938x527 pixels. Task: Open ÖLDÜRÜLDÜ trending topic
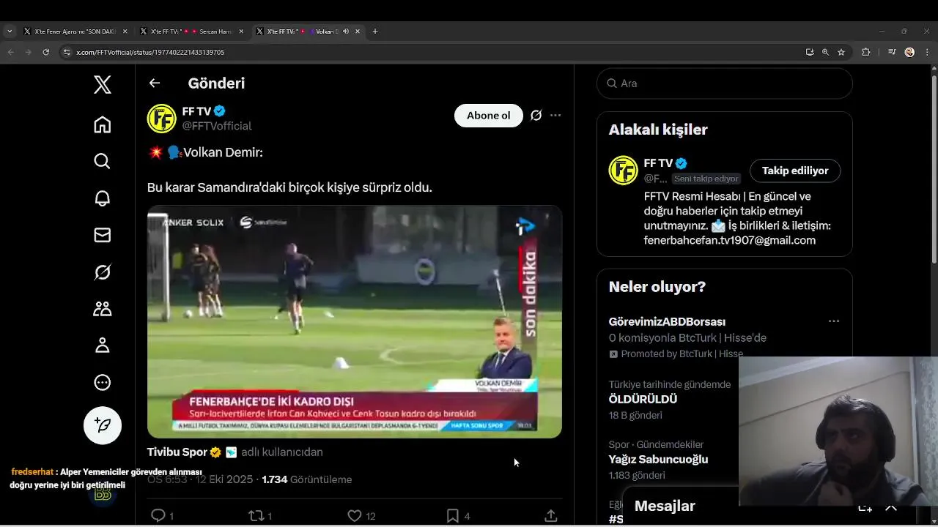click(643, 400)
